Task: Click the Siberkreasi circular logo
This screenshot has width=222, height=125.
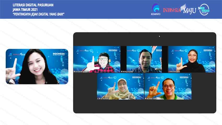Action: tap(204, 9)
